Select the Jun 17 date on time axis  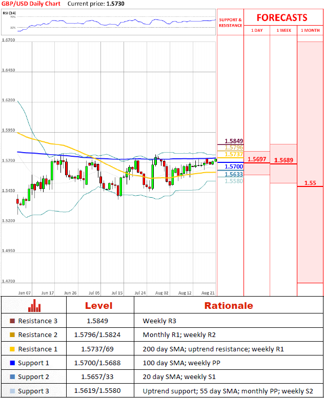(48, 293)
